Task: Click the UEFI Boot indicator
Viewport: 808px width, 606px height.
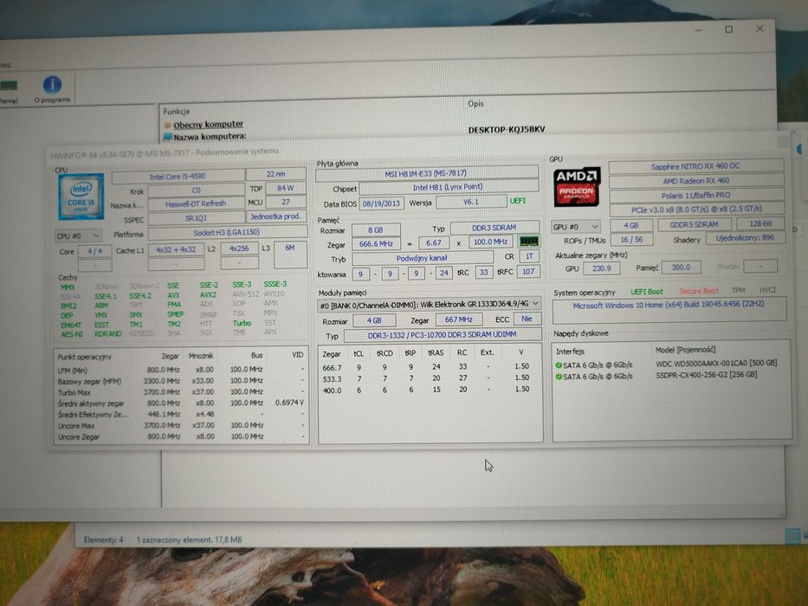Action: click(x=647, y=292)
